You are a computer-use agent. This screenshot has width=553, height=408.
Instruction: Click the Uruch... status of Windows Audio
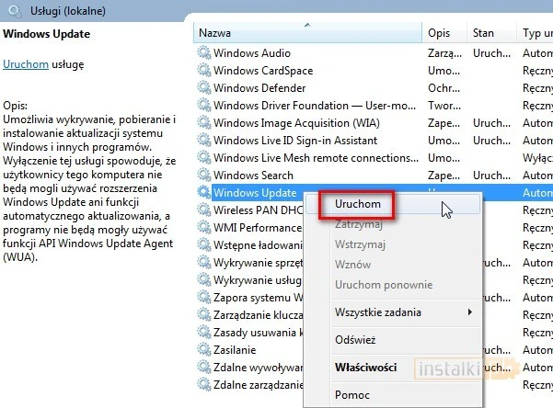(x=491, y=53)
